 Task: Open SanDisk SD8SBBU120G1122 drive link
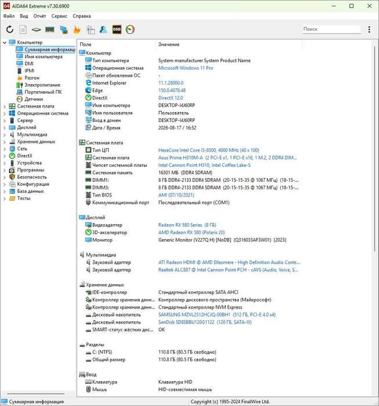pyautogui.click(x=205, y=322)
